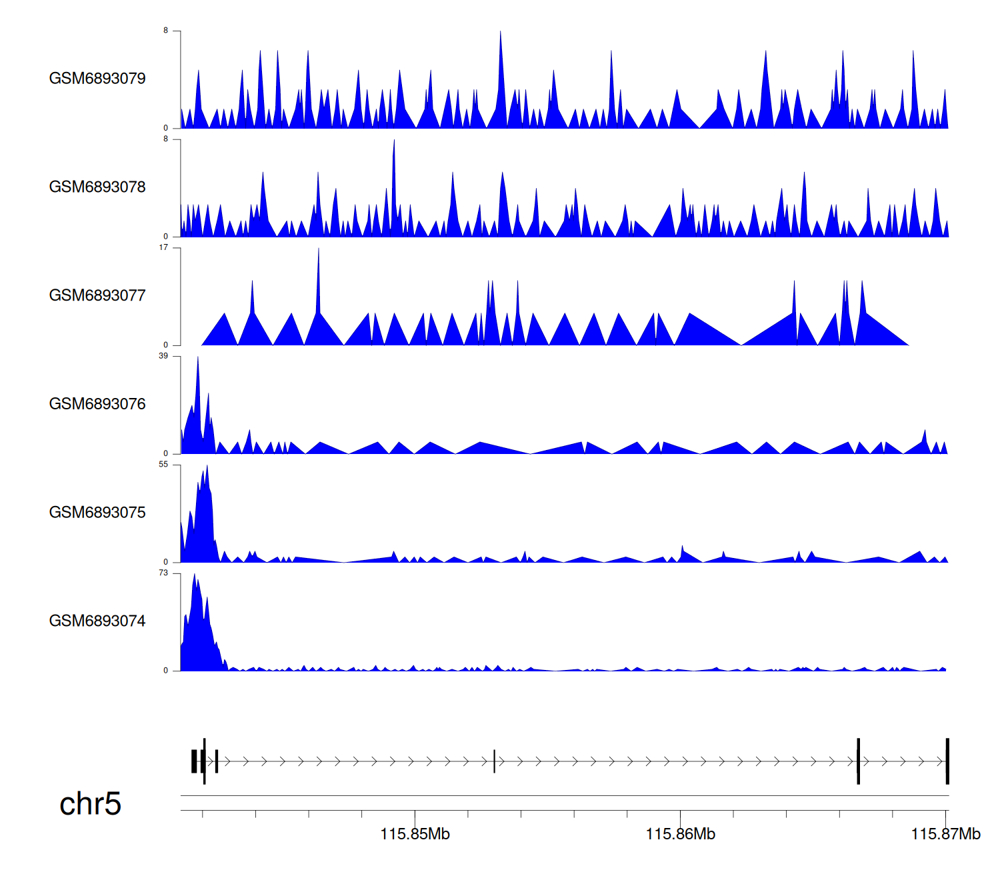This screenshot has height=880, width=1000.
Task: Select the y-axis maximum value 17
Action: click(163, 248)
